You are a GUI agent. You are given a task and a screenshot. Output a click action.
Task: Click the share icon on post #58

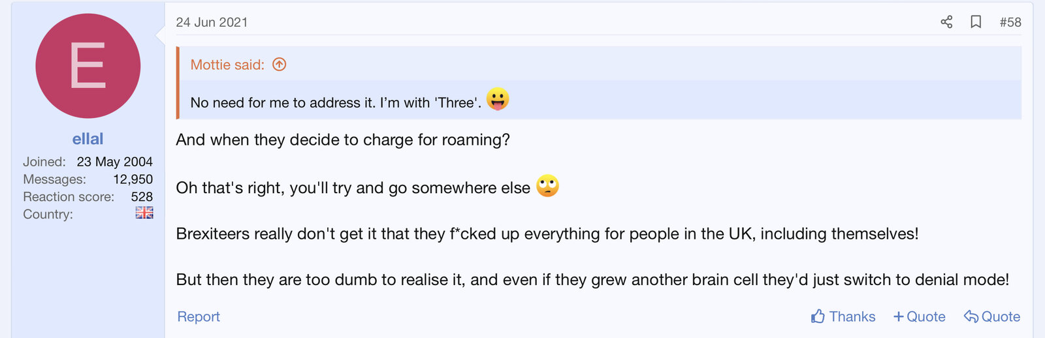click(x=946, y=22)
